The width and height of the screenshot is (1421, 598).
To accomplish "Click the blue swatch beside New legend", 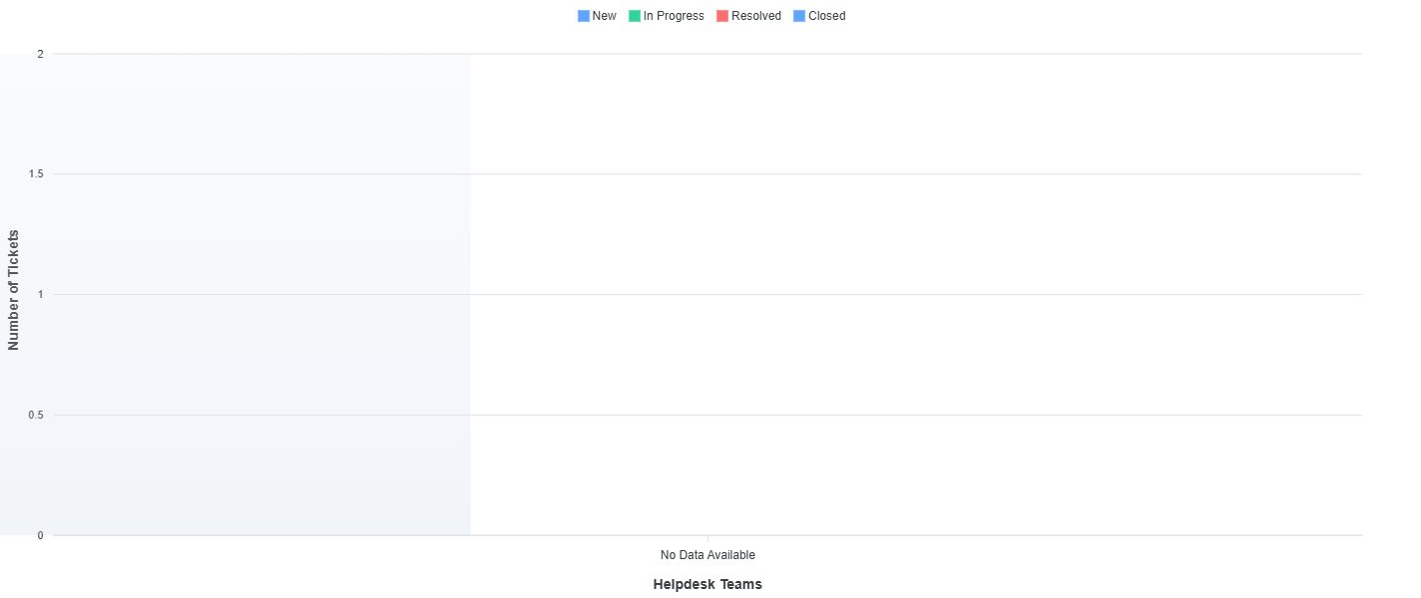I will tap(584, 16).
